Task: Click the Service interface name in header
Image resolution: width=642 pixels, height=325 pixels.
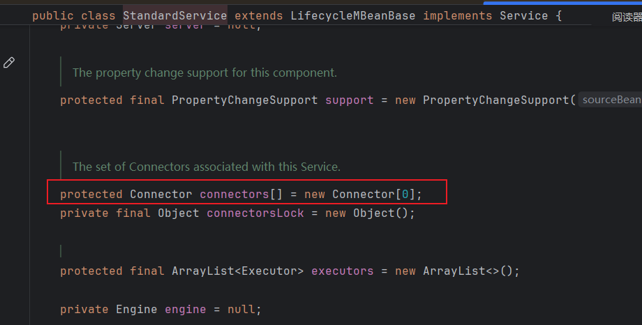Action: pyautogui.click(x=523, y=15)
